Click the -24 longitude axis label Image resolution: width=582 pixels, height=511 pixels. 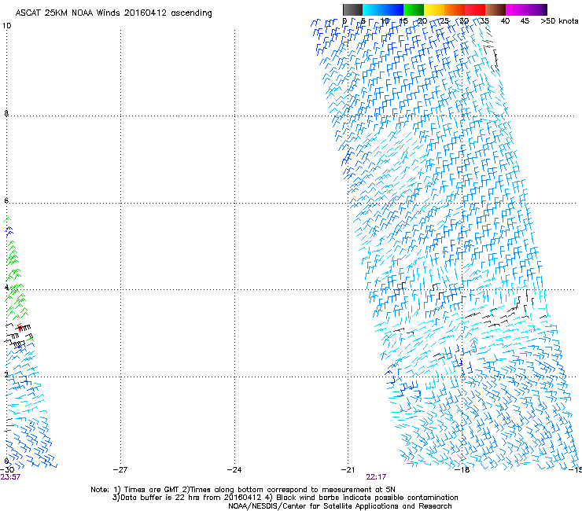(x=234, y=470)
